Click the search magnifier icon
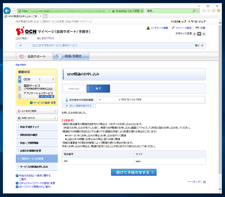This screenshot has height=197, width=225. pyautogui.click(x=194, y=11)
